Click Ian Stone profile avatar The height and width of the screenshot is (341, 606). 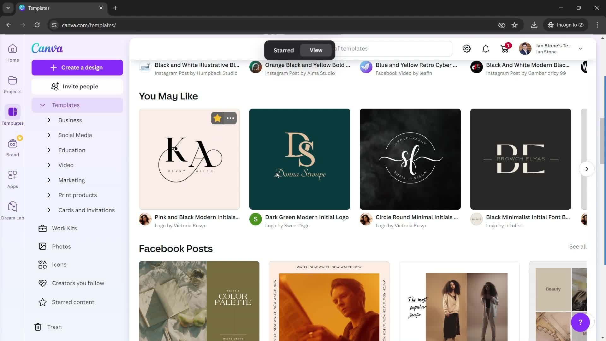point(525,49)
